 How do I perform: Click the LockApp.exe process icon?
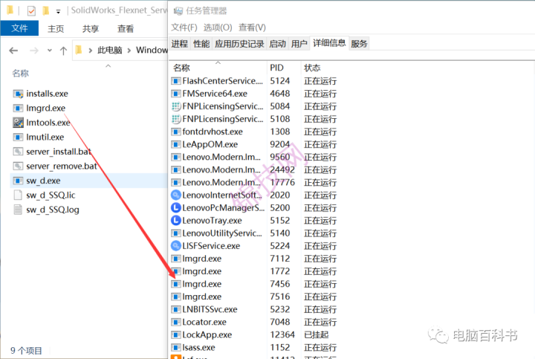point(175,334)
